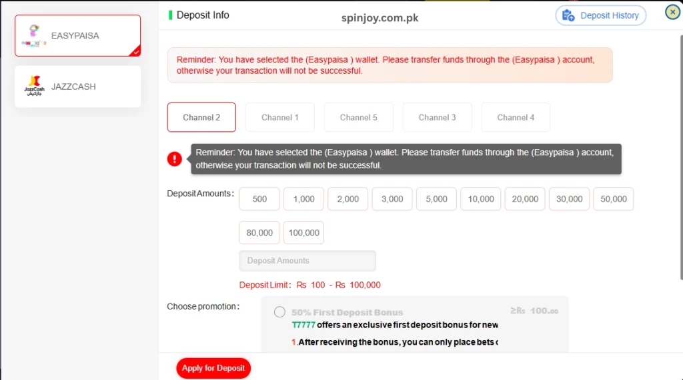Choose the 100,000 deposit amount
The height and width of the screenshot is (380, 683).
(303, 233)
